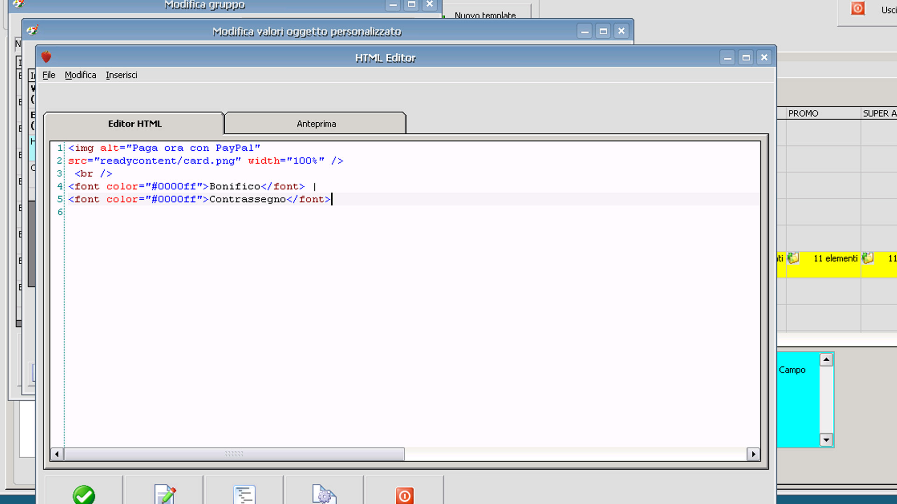Screen dimensions: 897x504
Task: Maximize the HTML Editor window
Action: [746, 57]
